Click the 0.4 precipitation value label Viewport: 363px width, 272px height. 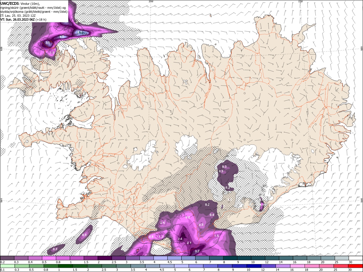click(212, 215)
